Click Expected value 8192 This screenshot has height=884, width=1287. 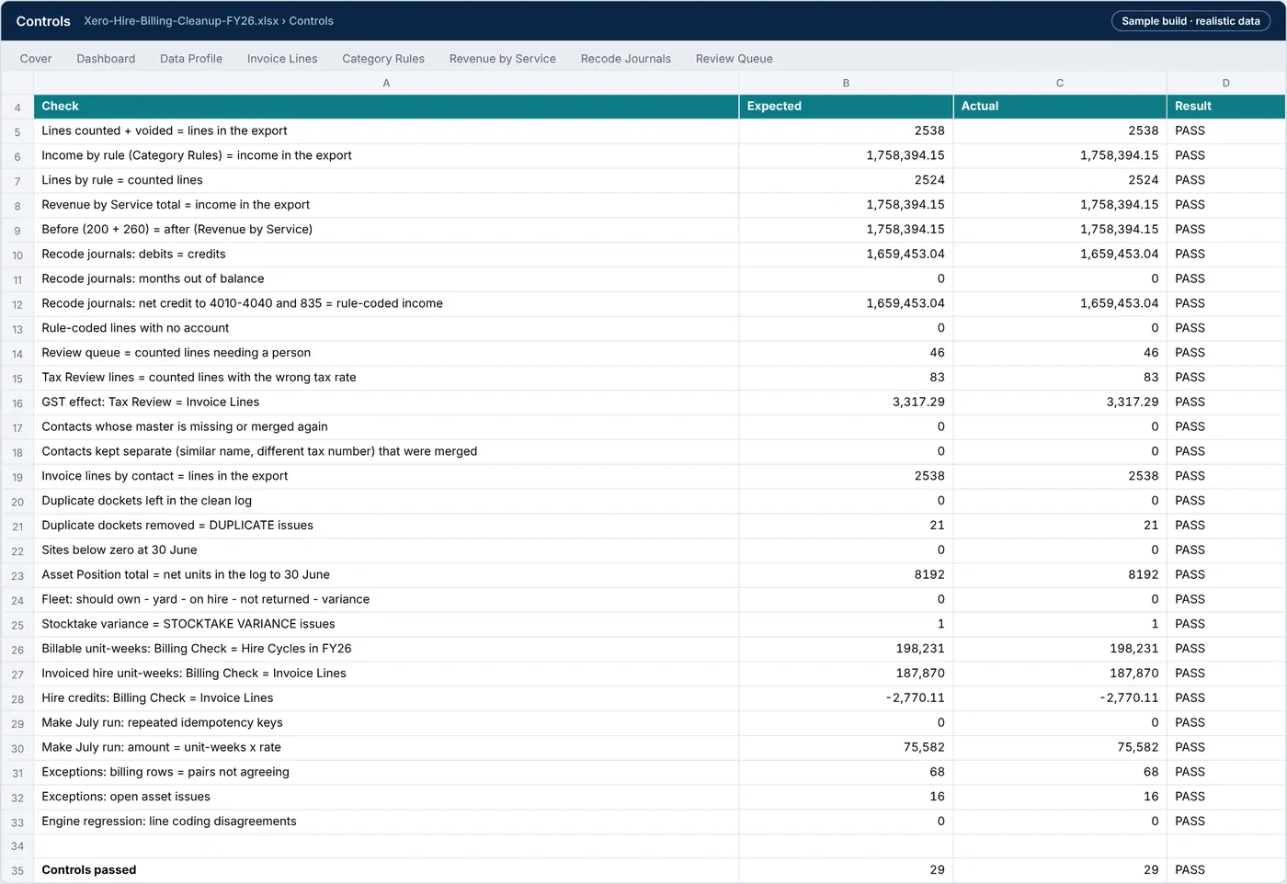846,575
